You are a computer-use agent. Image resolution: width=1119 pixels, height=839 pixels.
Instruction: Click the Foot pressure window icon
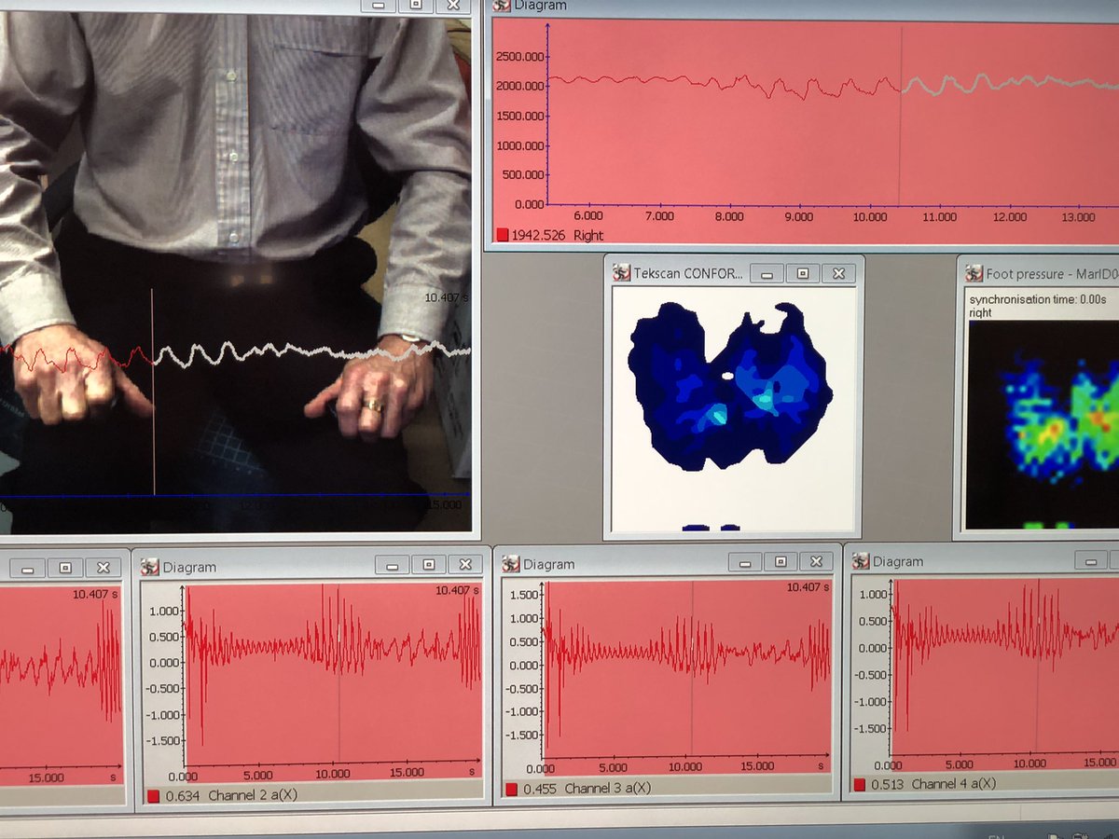[974, 274]
